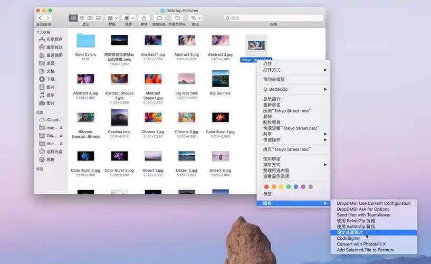Switch Finder to gallery view
Screen dimensions: 431x264
pyautogui.click(x=98, y=18)
